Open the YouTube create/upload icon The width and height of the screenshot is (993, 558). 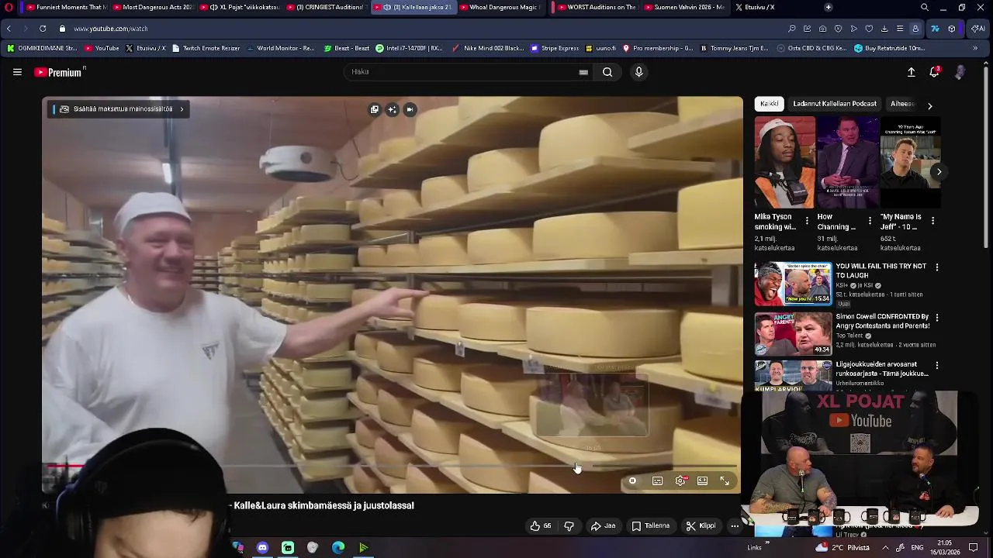pyautogui.click(x=912, y=72)
